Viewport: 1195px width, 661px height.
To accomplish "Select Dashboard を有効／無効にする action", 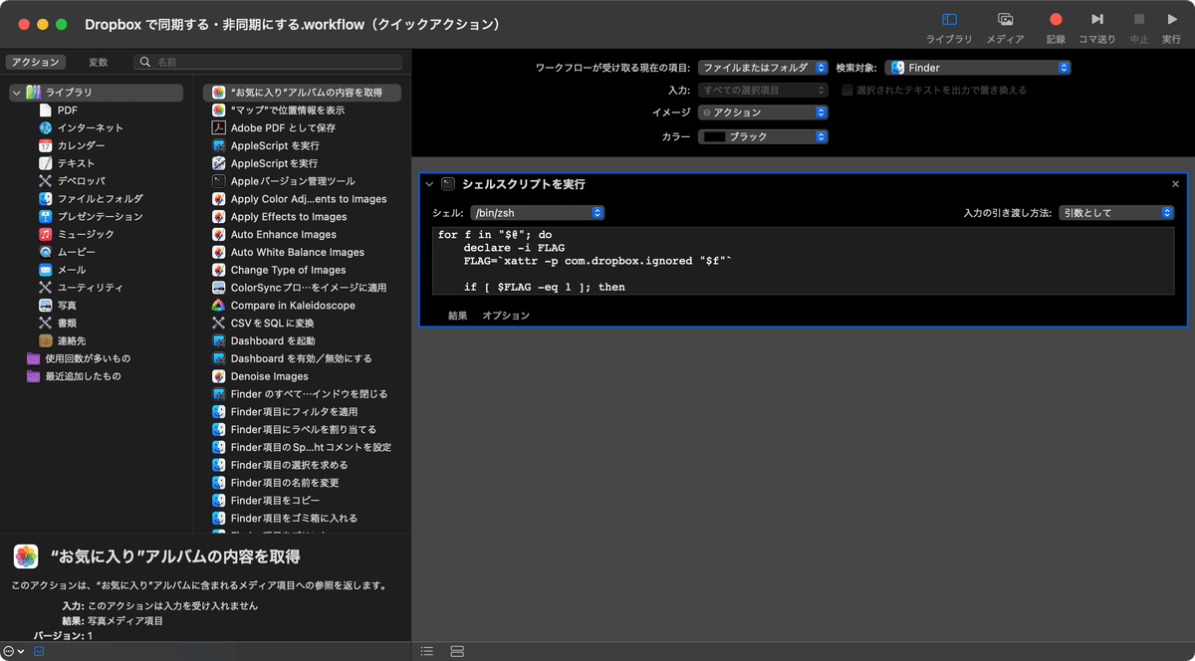I will click(302, 358).
